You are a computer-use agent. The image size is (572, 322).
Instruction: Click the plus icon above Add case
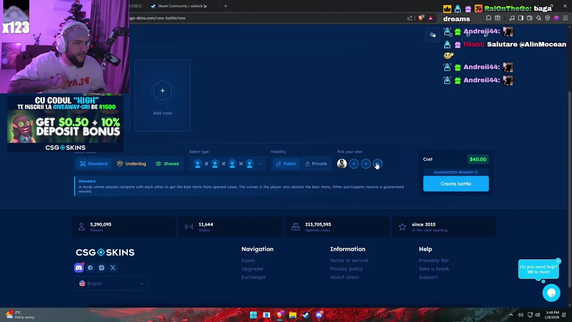click(163, 91)
